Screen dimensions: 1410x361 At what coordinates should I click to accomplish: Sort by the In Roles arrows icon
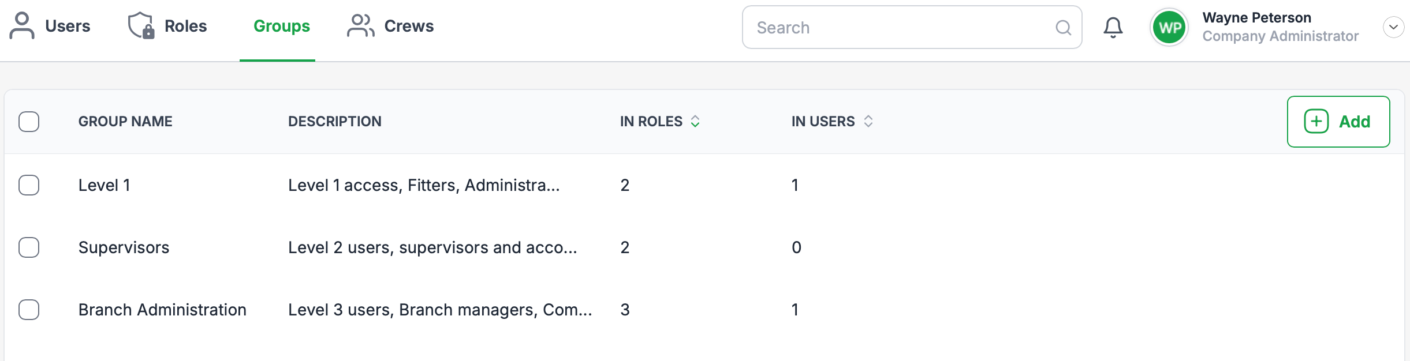(x=695, y=122)
